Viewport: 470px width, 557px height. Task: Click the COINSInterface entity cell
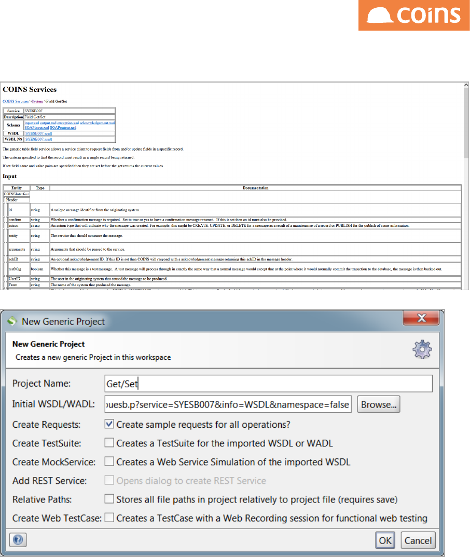[x=16, y=194]
